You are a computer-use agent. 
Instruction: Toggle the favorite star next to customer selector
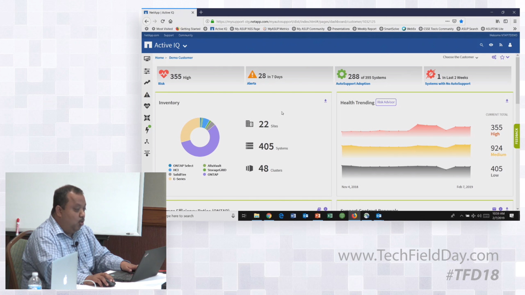pos(502,57)
